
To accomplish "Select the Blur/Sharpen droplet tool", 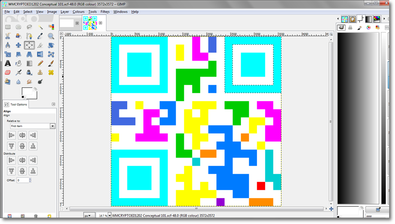I will coord(18,82).
